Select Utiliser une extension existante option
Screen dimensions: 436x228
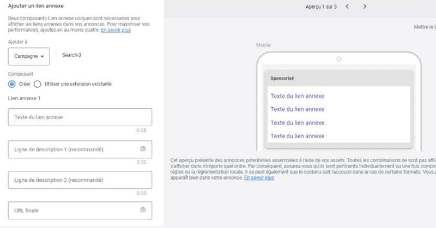click(x=37, y=84)
